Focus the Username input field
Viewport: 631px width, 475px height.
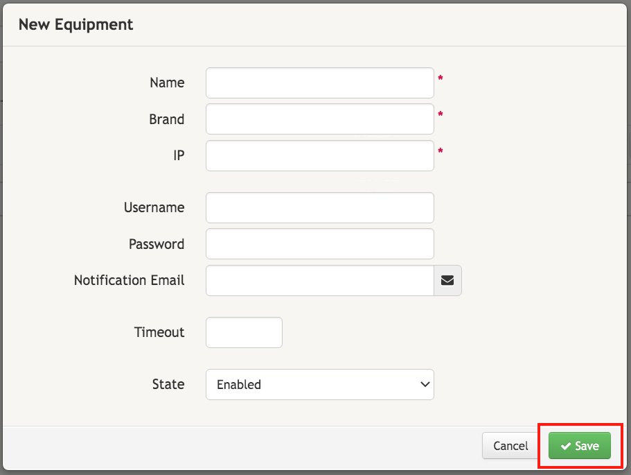point(319,207)
